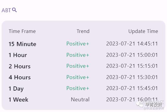This screenshot has height=112, width=167.
Task: Click the Trend column header
Action: click(83, 31)
